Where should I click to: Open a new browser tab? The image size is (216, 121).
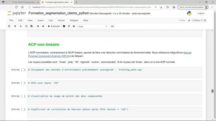77,2
